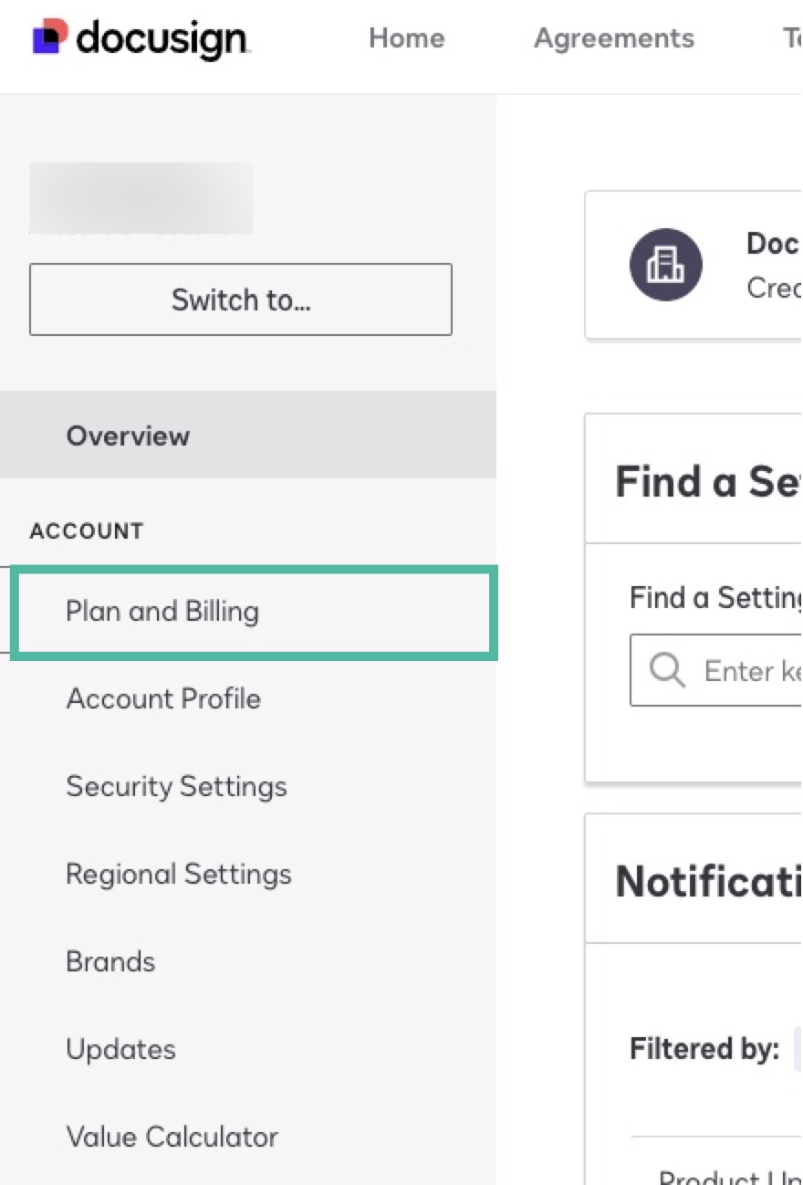This screenshot has width=803, height=1185.
Task: Click the magnifying glass icon in the search box
Action: 666,670
